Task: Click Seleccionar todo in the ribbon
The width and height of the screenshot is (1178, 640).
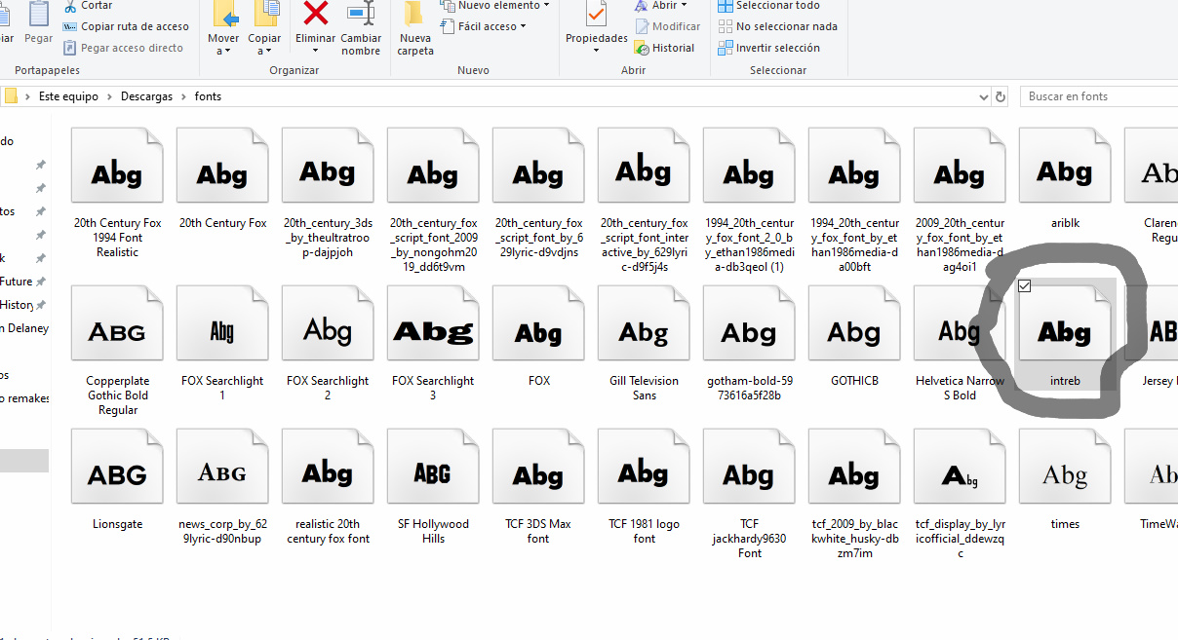Action: point(768,6)
